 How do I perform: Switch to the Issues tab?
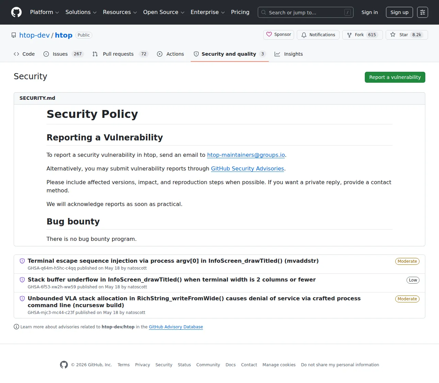point(64,54)
